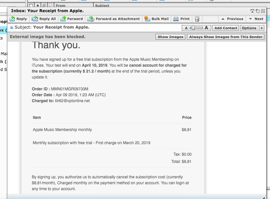Sort by attachment paperclip column
The width and height of the screenshot is (270, 199).
(44, 5)
